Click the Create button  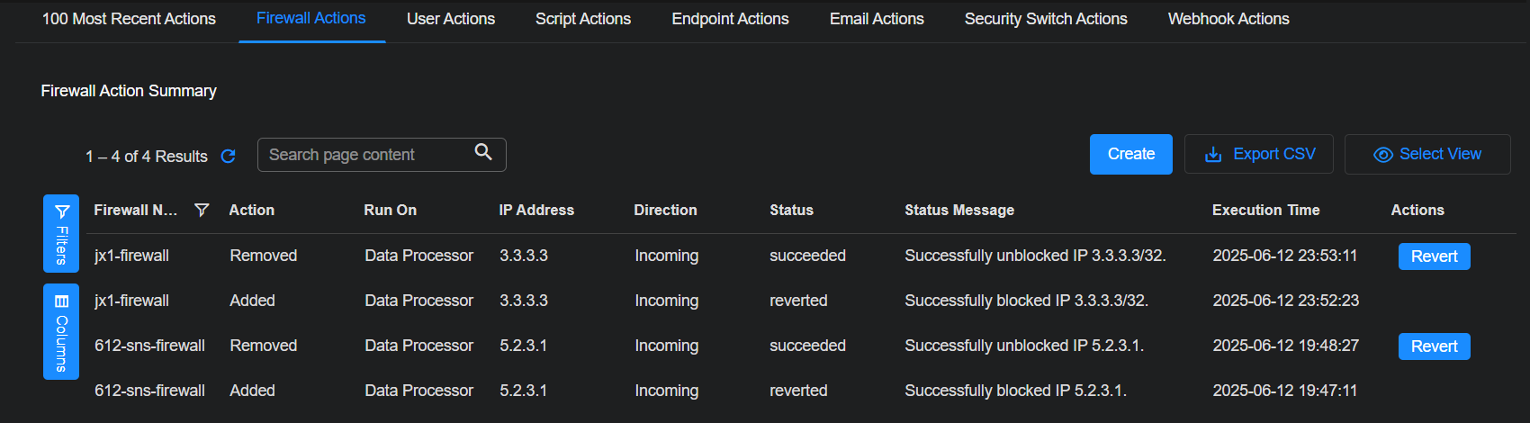[1130, 155]
